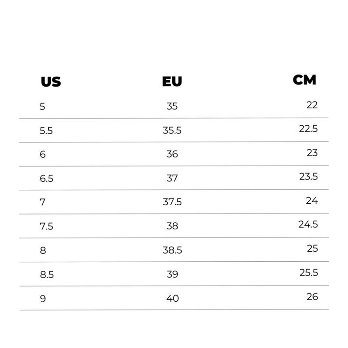The image size is (348, 348).
Task: Click EU size 37 entry
Action: pyautogui.click(x=172, y=178)
